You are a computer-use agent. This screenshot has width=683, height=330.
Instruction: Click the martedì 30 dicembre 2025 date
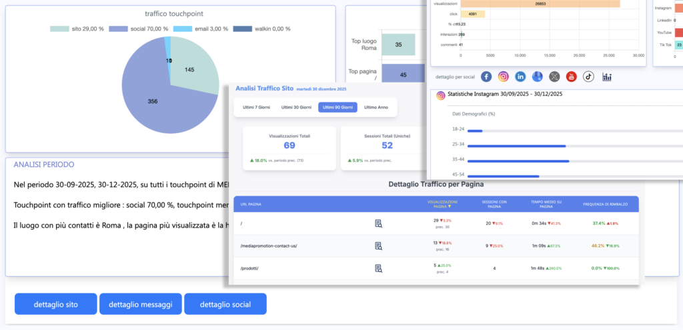pyautogui.click(x=322, y=89)
